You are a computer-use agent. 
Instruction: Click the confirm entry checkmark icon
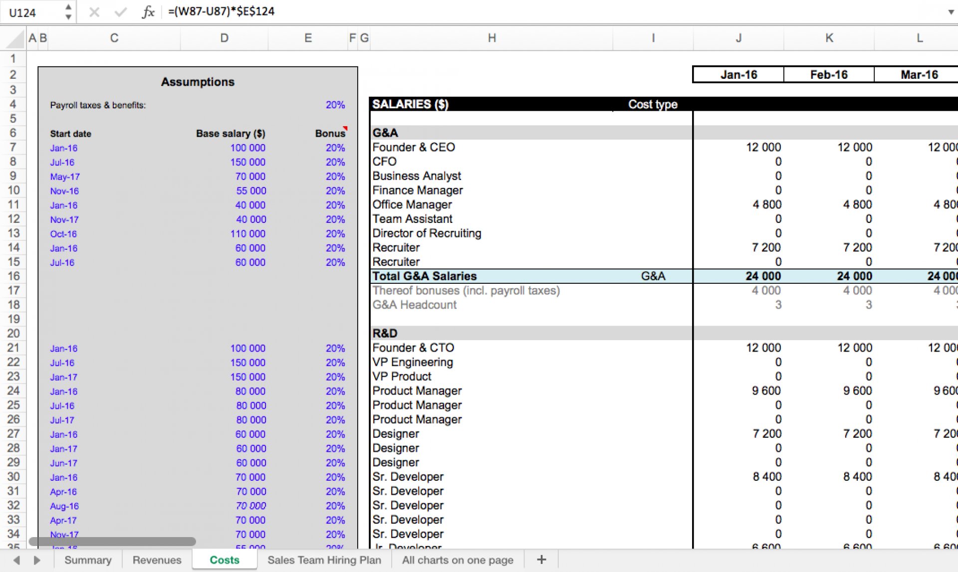click(120, 12)
